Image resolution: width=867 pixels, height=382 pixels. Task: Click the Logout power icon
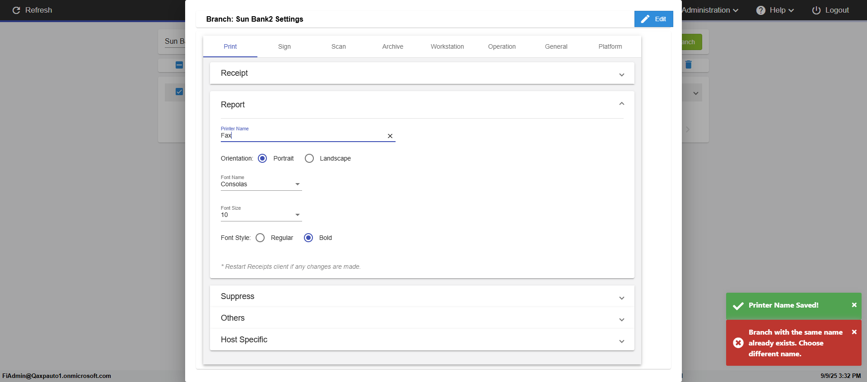816,10
